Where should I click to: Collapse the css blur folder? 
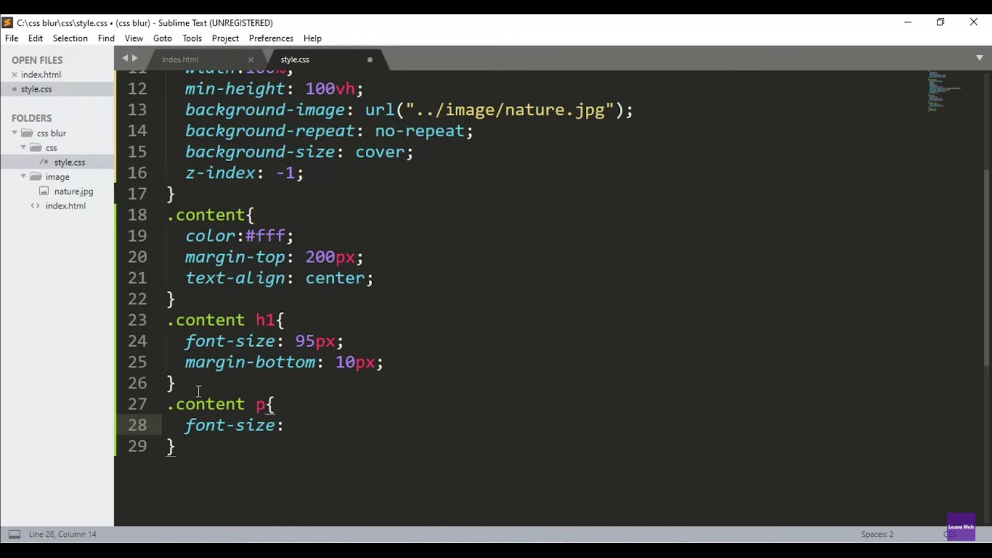[14, 133]
